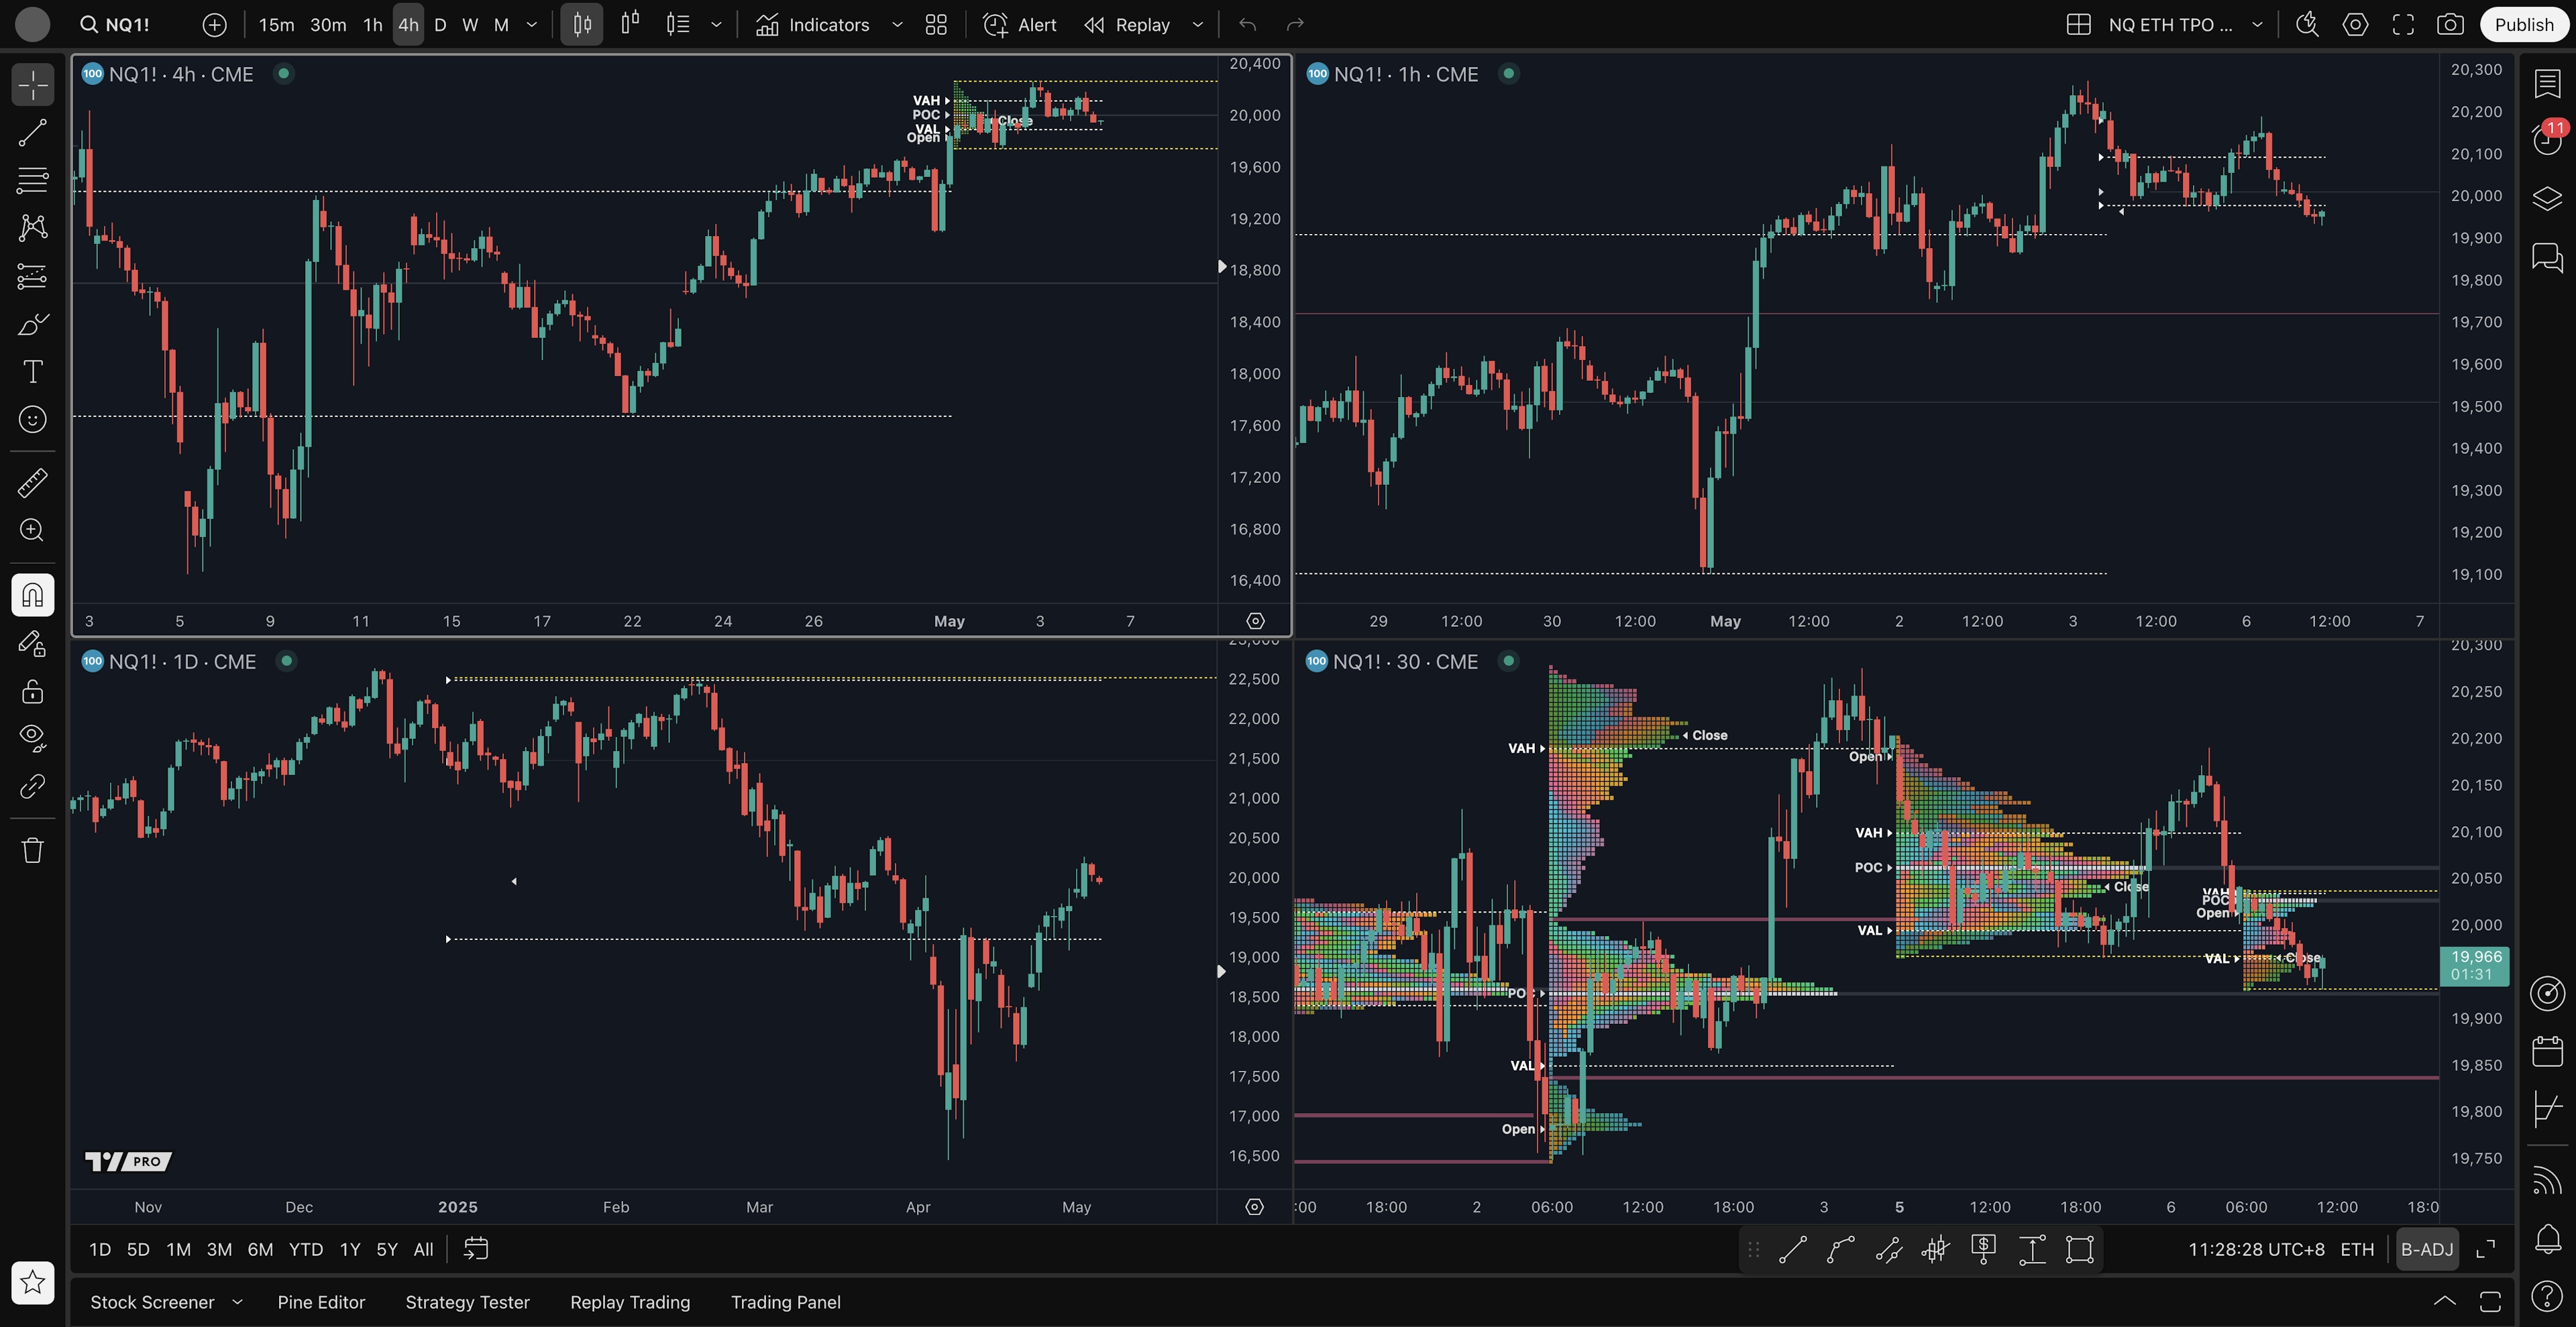Open the alerts bell in right sidebar
2576x1327 pixels.
pos(2547,1239)
